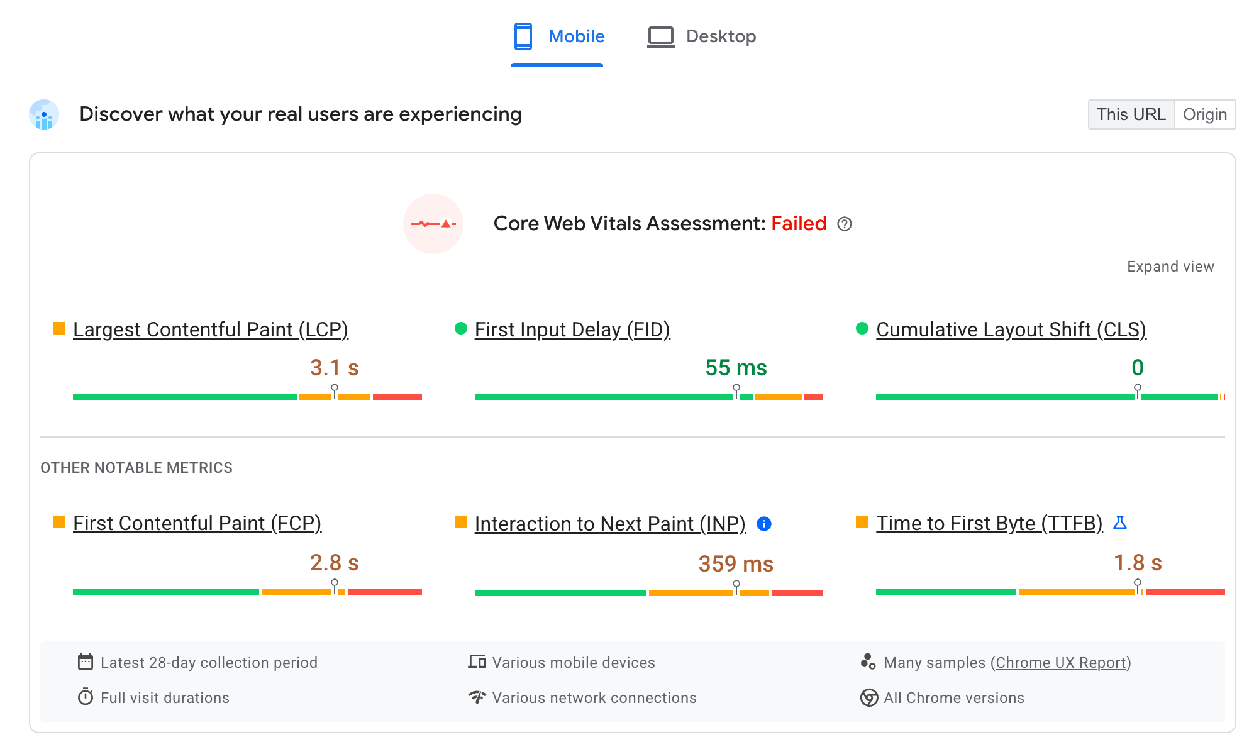The width and height of the screenshot is (1254, 747).
Task: Click the Failed assessment status icon
Action: click(435, 223)
